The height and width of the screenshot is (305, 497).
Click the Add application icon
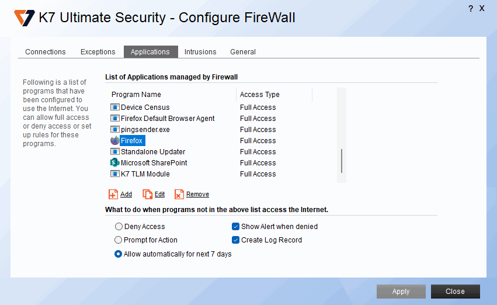pyautogui.click(x=113, y=195)
